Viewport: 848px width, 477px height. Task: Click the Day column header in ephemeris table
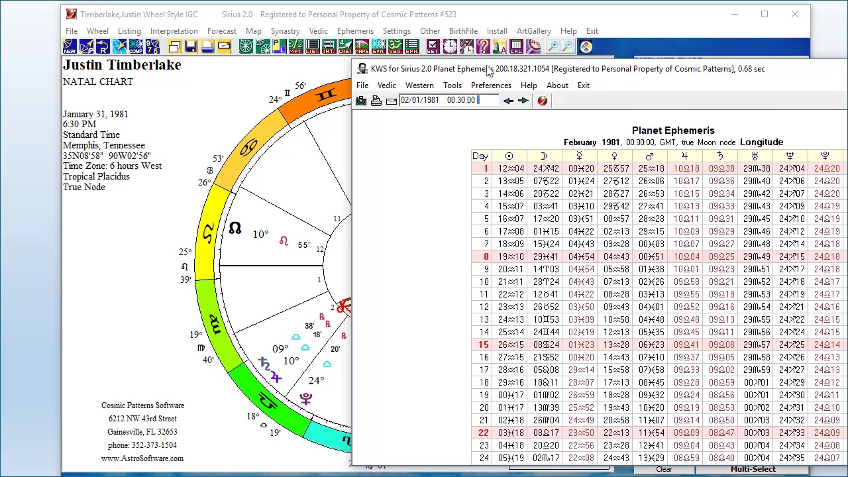click(480, 156)
